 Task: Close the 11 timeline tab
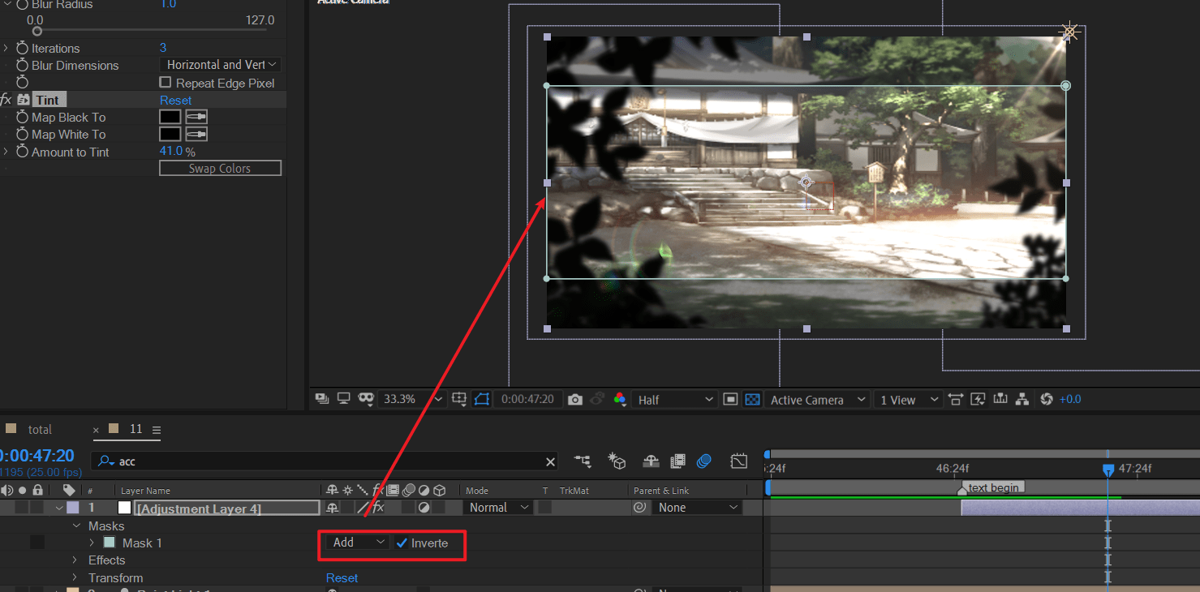coord(96,430)
